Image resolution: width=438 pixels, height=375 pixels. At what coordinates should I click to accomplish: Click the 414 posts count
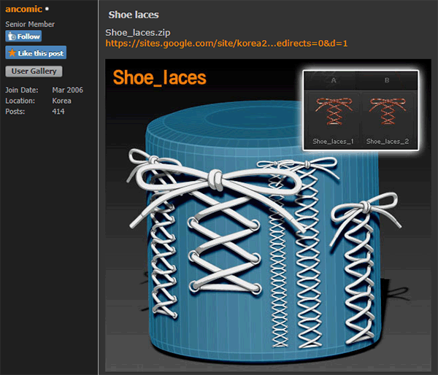[58, 112]
